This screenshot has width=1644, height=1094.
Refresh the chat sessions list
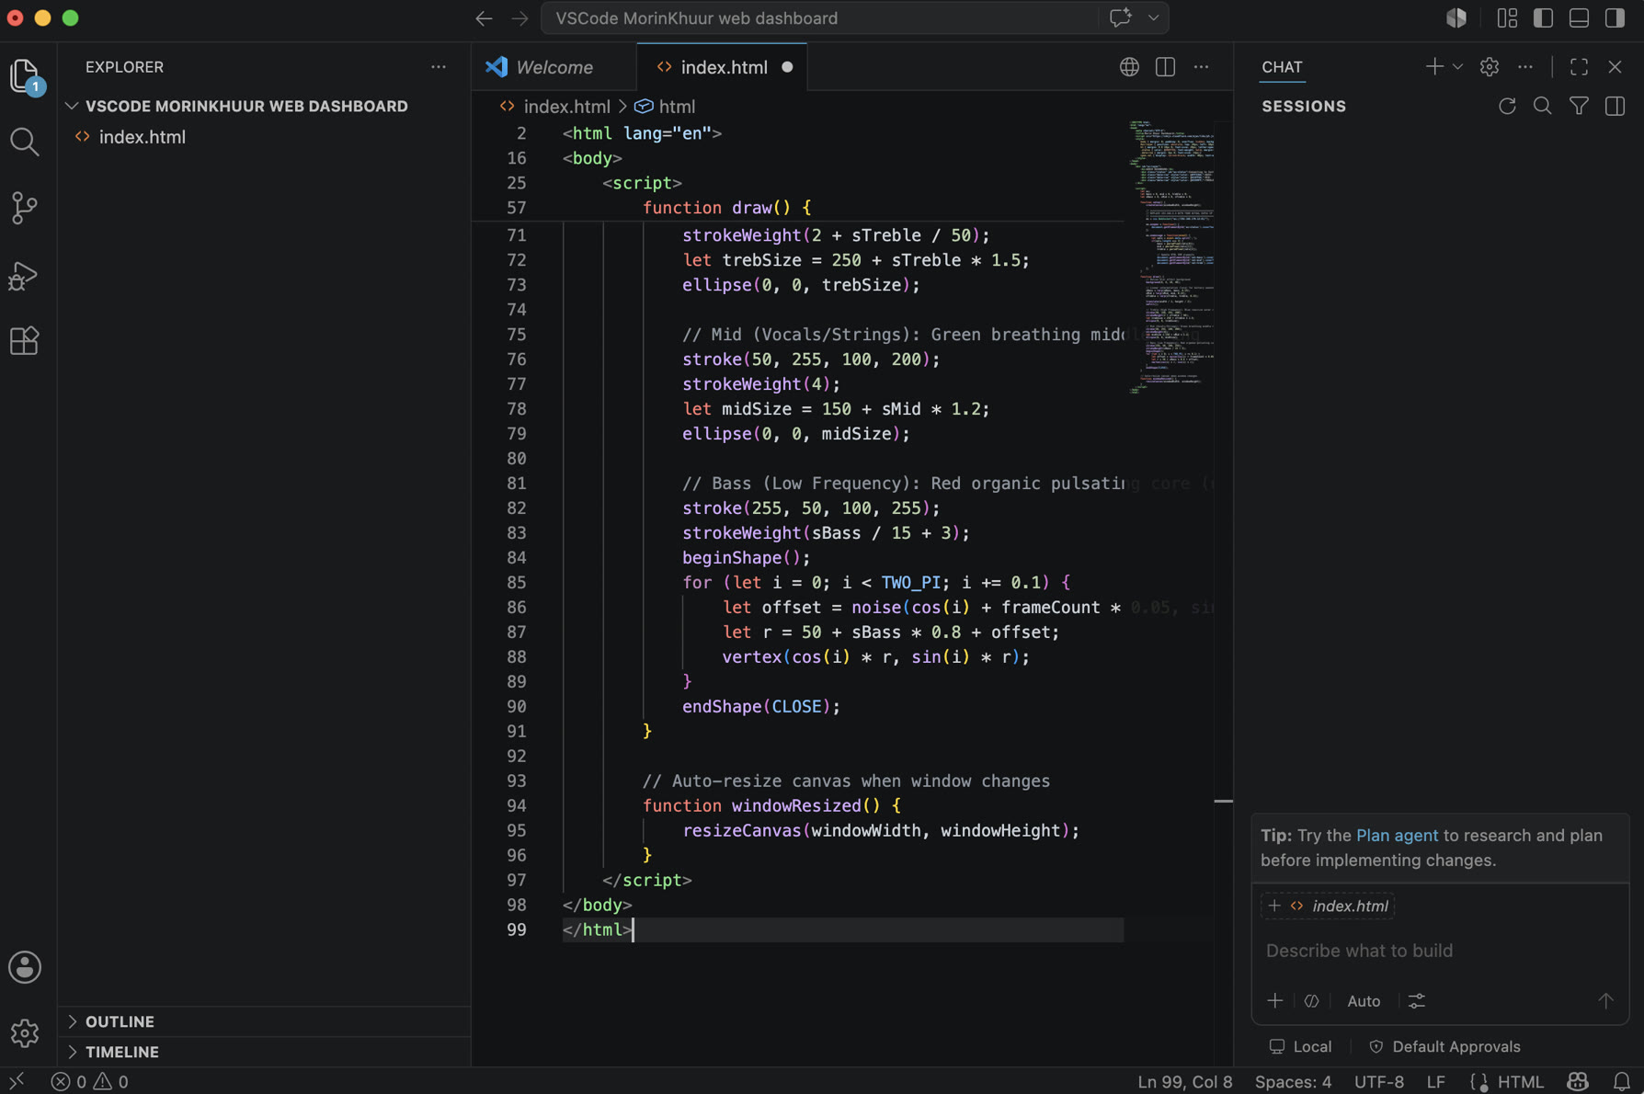[1507, 107]
